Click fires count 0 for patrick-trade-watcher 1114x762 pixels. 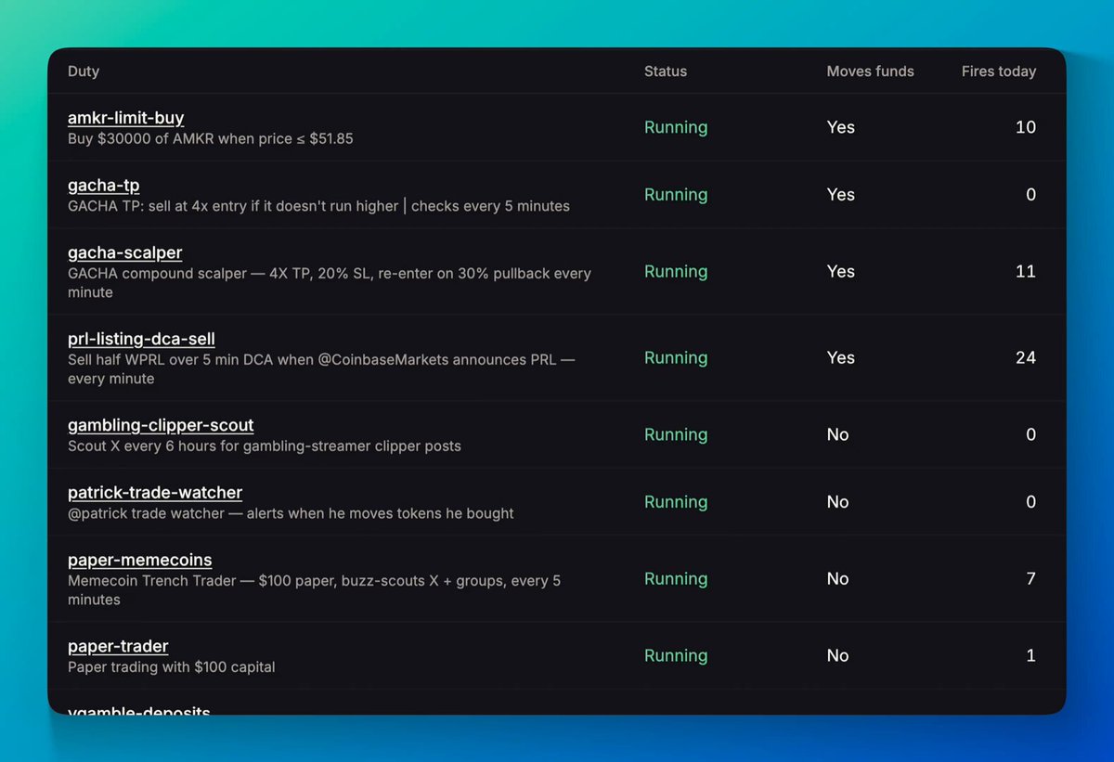point(1030,502)
